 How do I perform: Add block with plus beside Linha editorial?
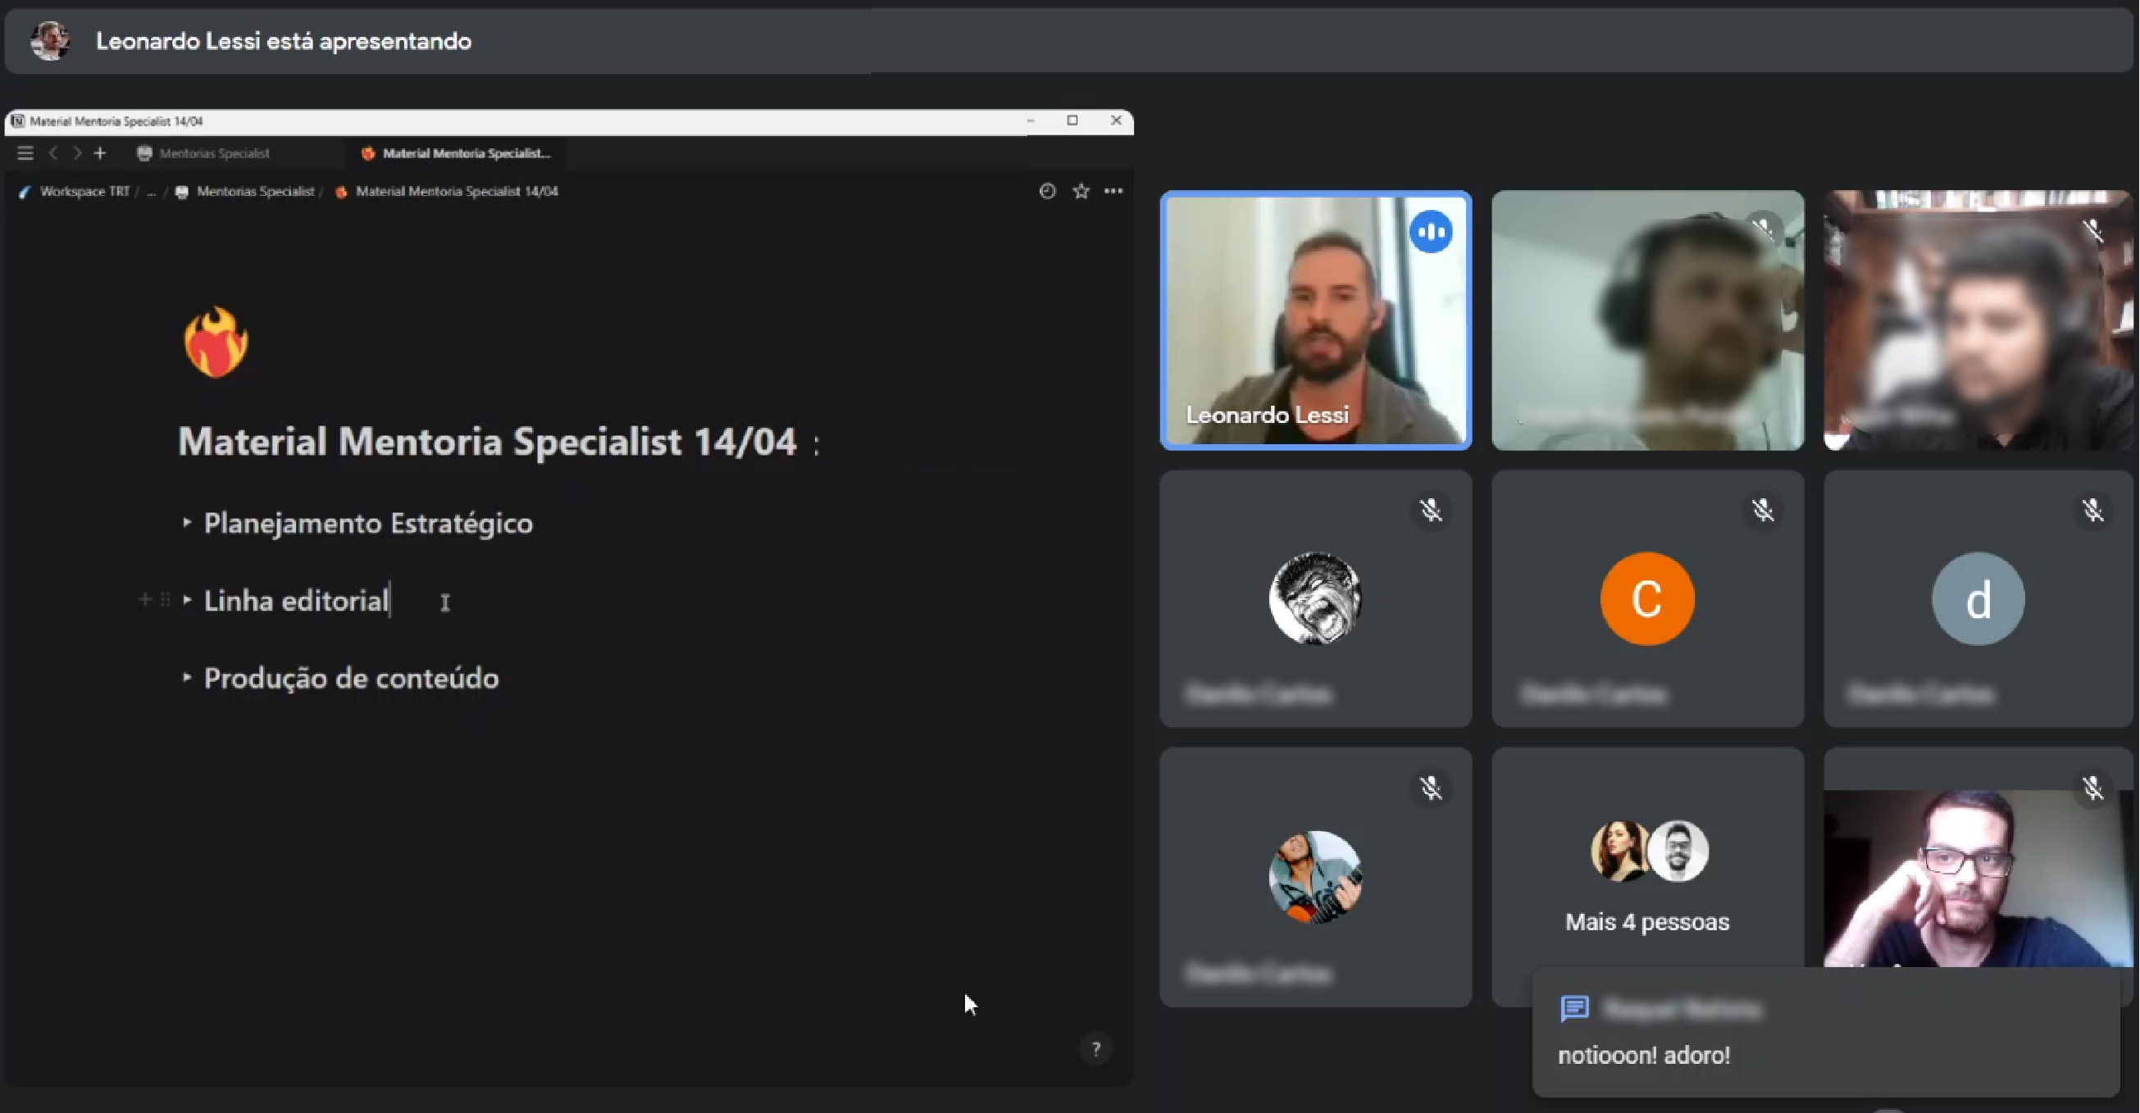click(x=144, y=599)
